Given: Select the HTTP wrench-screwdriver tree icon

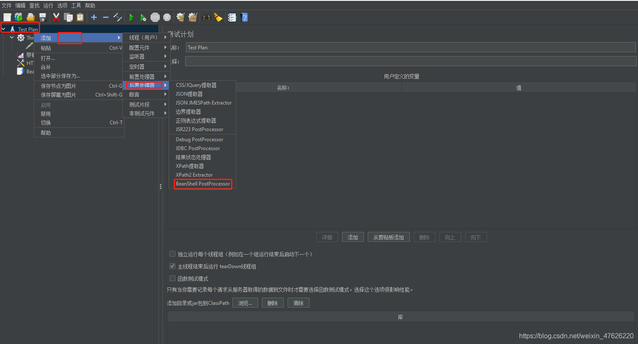Looking at the screenshot, I should coord(21,63).
